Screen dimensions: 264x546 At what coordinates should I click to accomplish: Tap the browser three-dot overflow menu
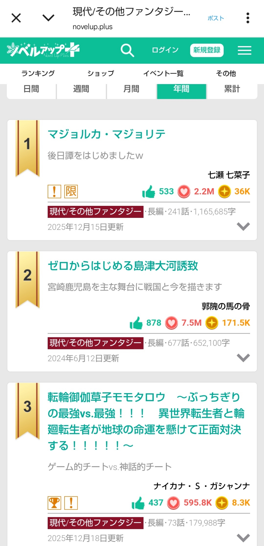coord(247,18)
